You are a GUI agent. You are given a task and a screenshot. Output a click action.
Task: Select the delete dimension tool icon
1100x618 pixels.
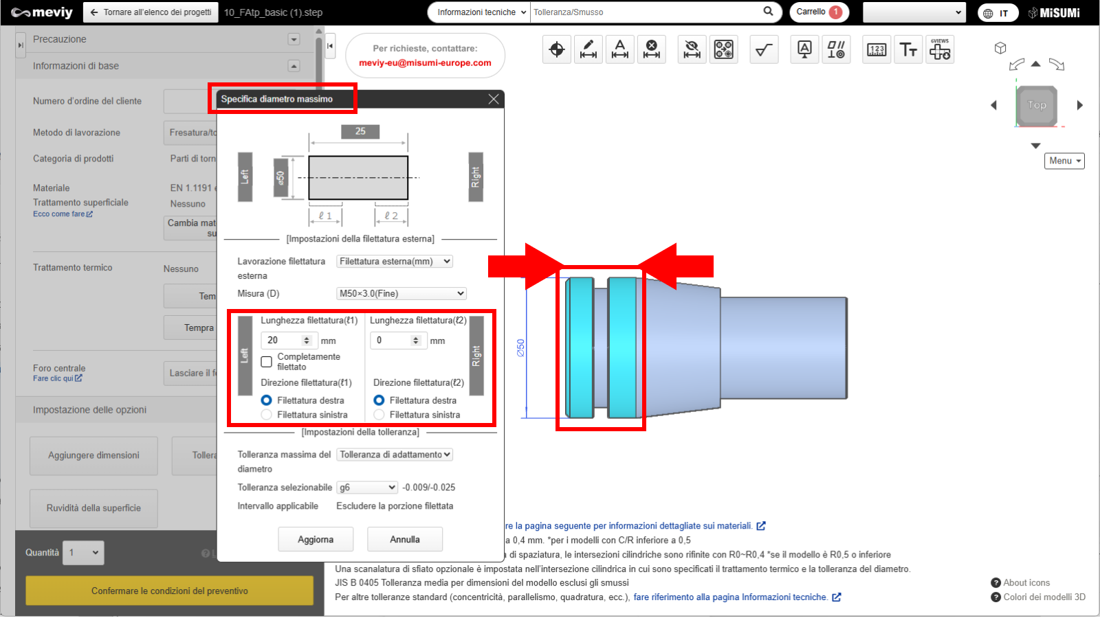coord(651,49)
